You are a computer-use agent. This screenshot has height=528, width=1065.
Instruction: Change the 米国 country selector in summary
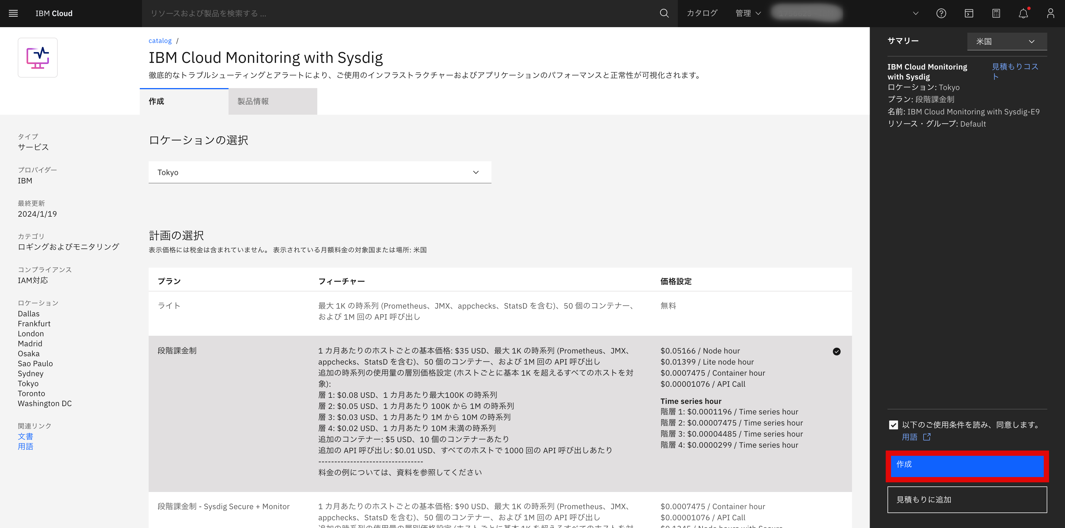(1007, 41)
